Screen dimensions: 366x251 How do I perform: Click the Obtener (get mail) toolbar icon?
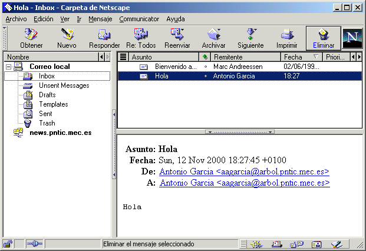[x=31, y=38]
